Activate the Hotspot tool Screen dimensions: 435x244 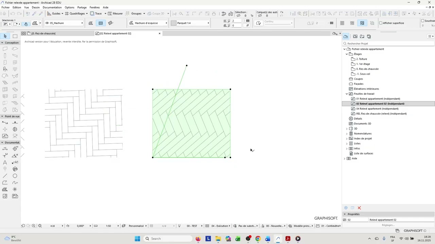point(15,189)
